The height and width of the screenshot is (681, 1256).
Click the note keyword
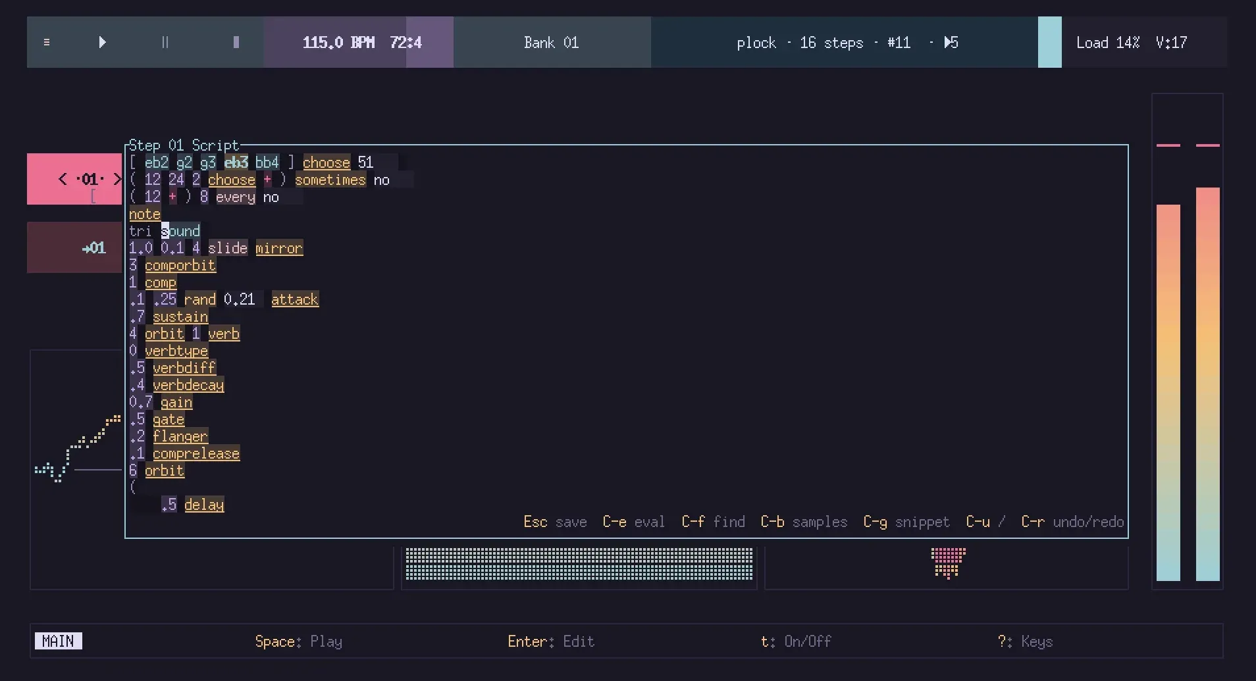point(145,214)
